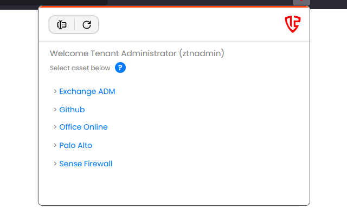Image resolution: width=347 pixels, height=216 pixels.
Task: Expand the Github asset arrow
Action: [x=55, y=110]
